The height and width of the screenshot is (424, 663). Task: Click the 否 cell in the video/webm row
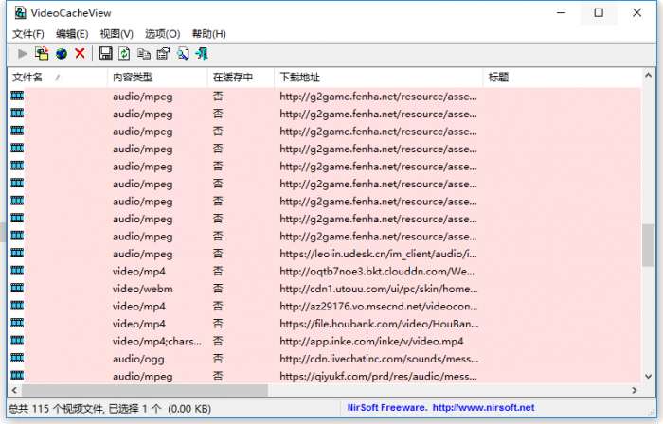218,289
